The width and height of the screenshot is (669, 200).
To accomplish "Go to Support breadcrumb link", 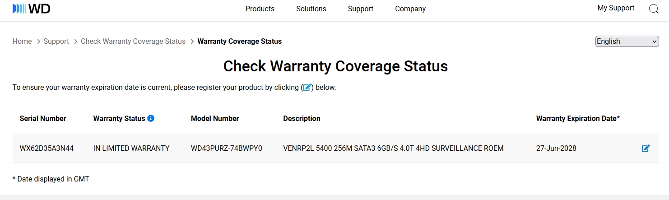I will tap(56, 41).
